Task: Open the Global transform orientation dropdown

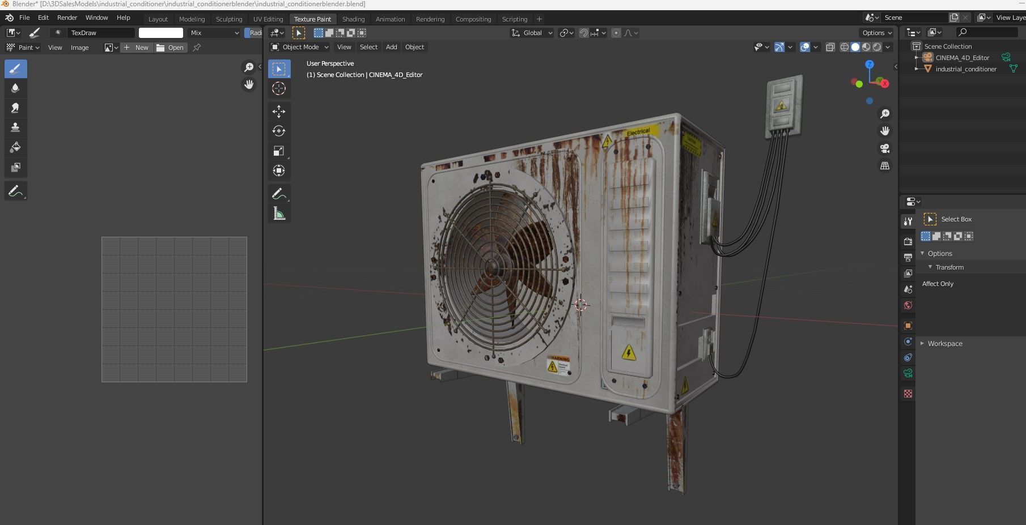Action: [532, 33]
